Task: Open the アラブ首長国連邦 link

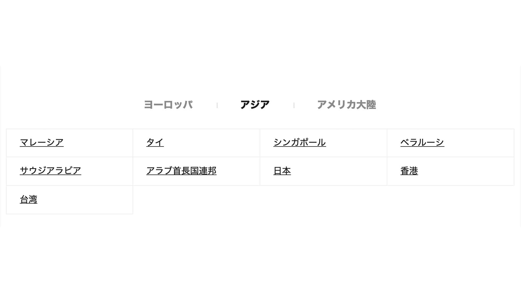Action: [x=181, y=171]
